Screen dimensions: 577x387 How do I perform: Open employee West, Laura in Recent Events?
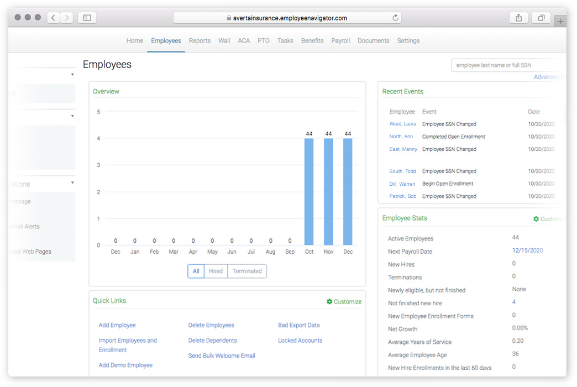point(402,124)
